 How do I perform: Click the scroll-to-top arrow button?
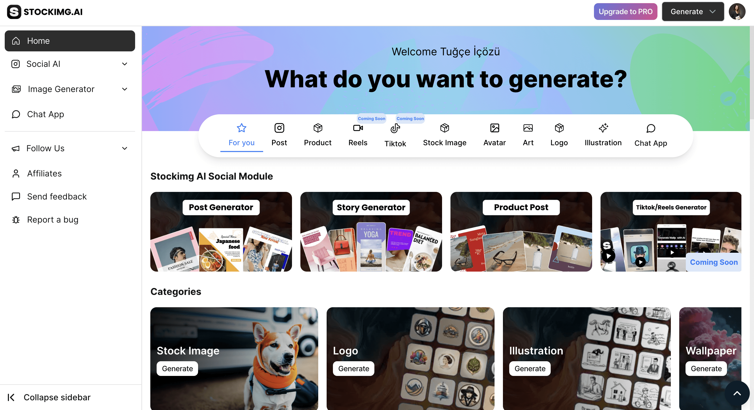point(737,393)
